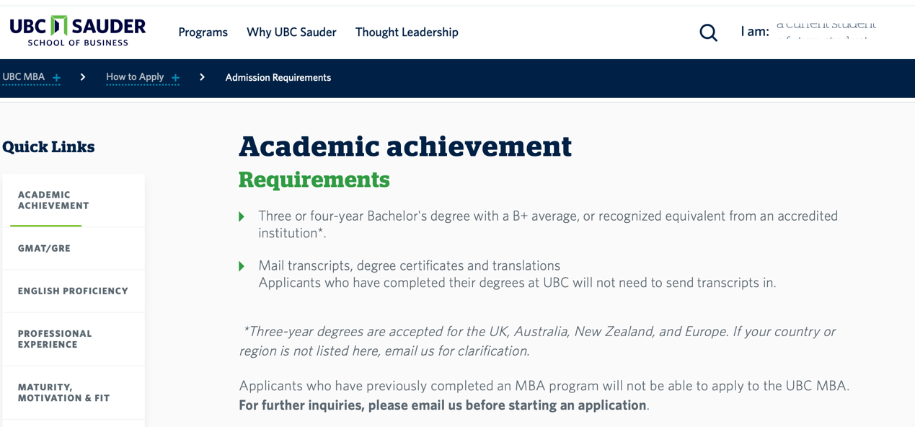Image resolution: width=915 pixels, height=427 pixels.
Task: Expand the plus icon beside How to Apply
Action: (175, 78)
